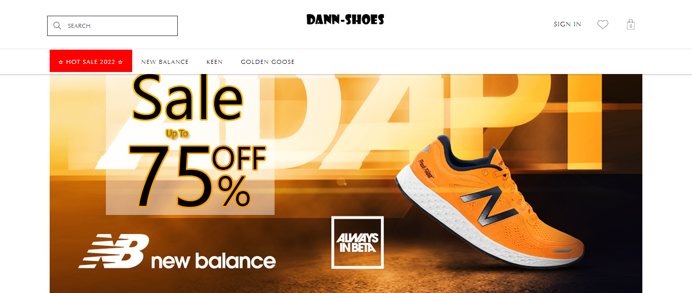Select the Keen navigation item

click(x=214, y=62)
